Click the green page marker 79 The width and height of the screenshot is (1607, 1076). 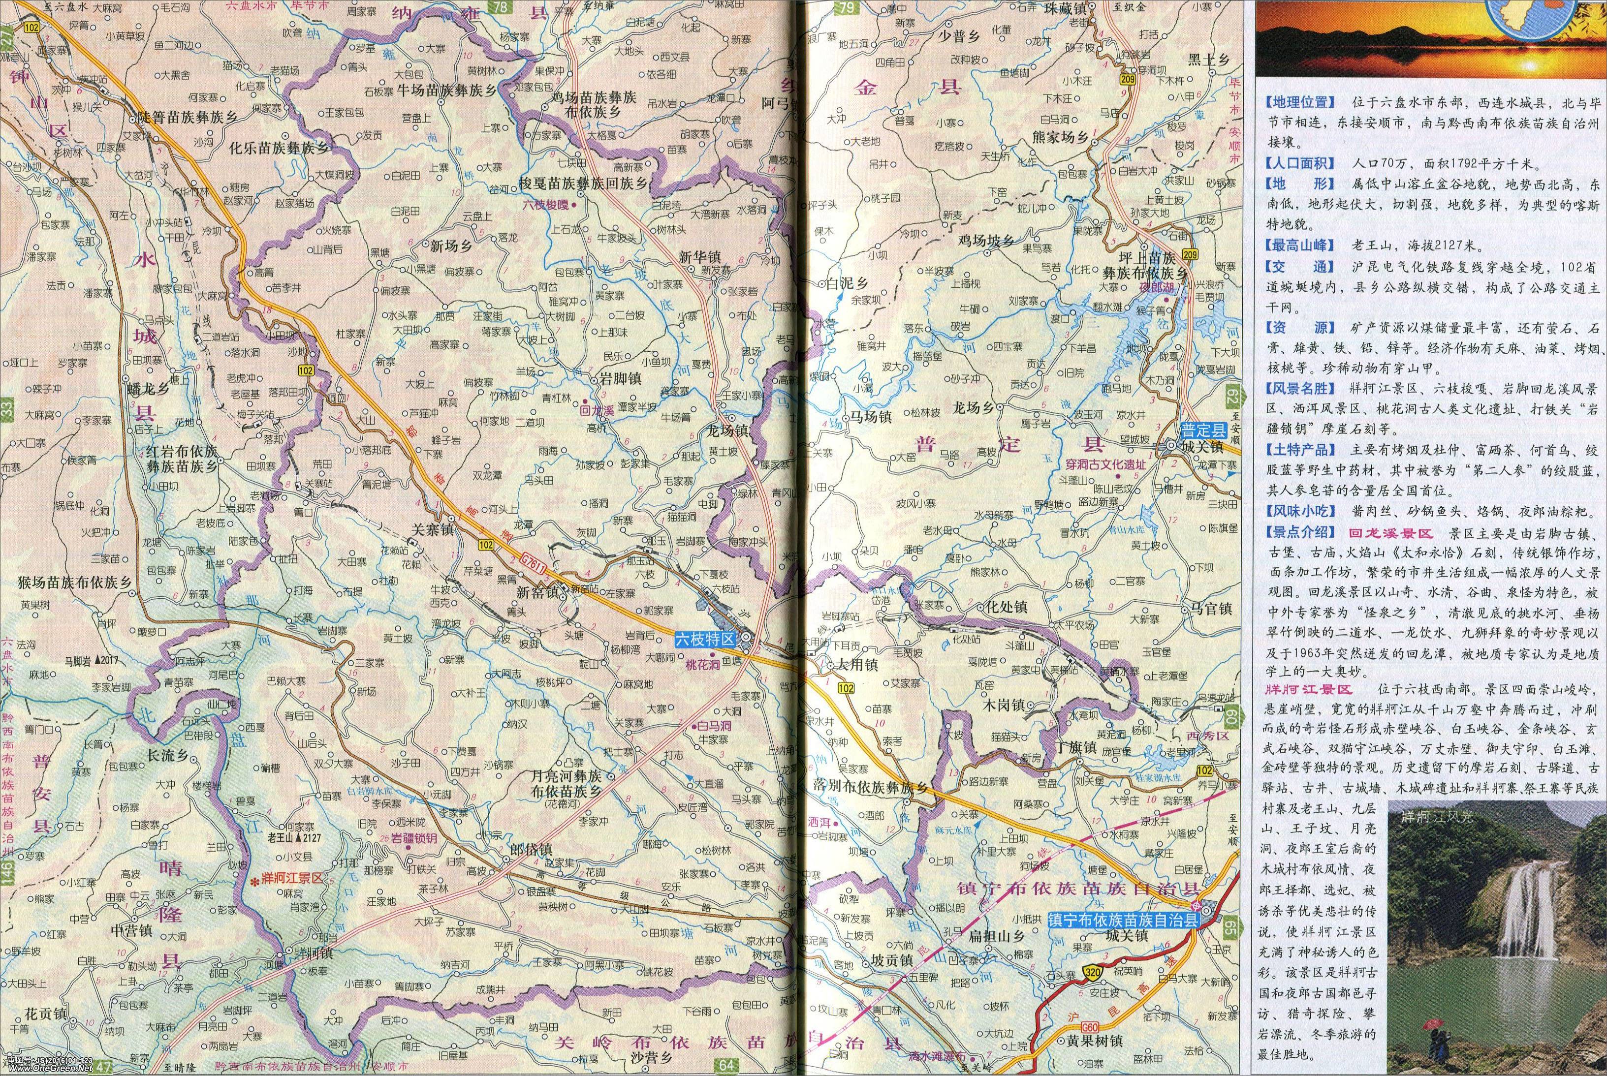point(847,8)
